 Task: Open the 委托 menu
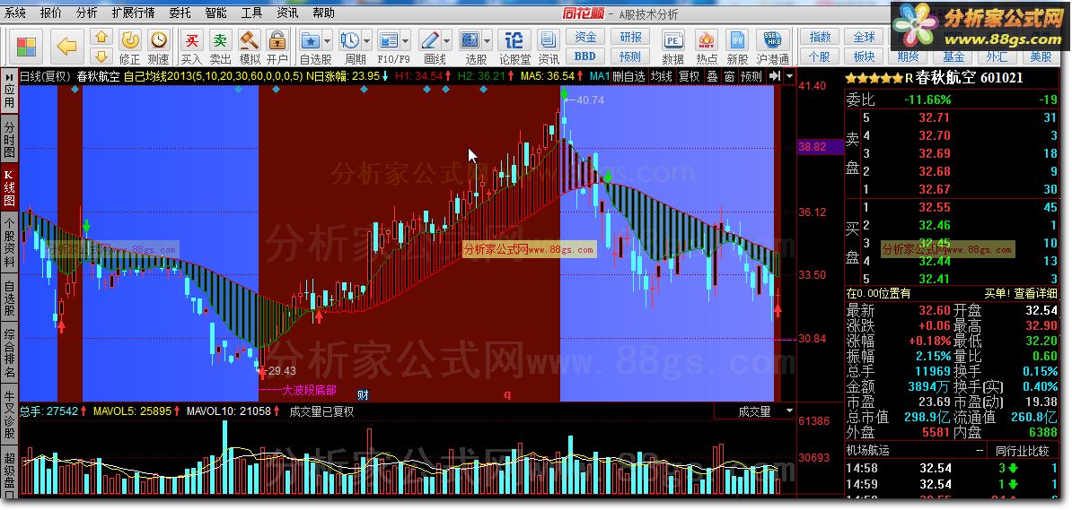click(180, 13)
